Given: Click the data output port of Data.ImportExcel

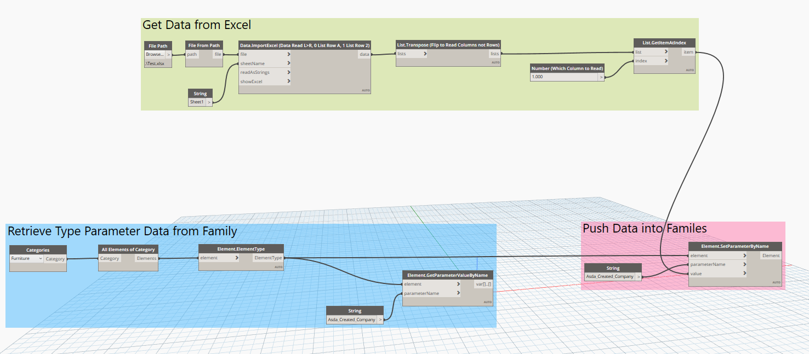Looking at the screenshot, I should 364,54.
